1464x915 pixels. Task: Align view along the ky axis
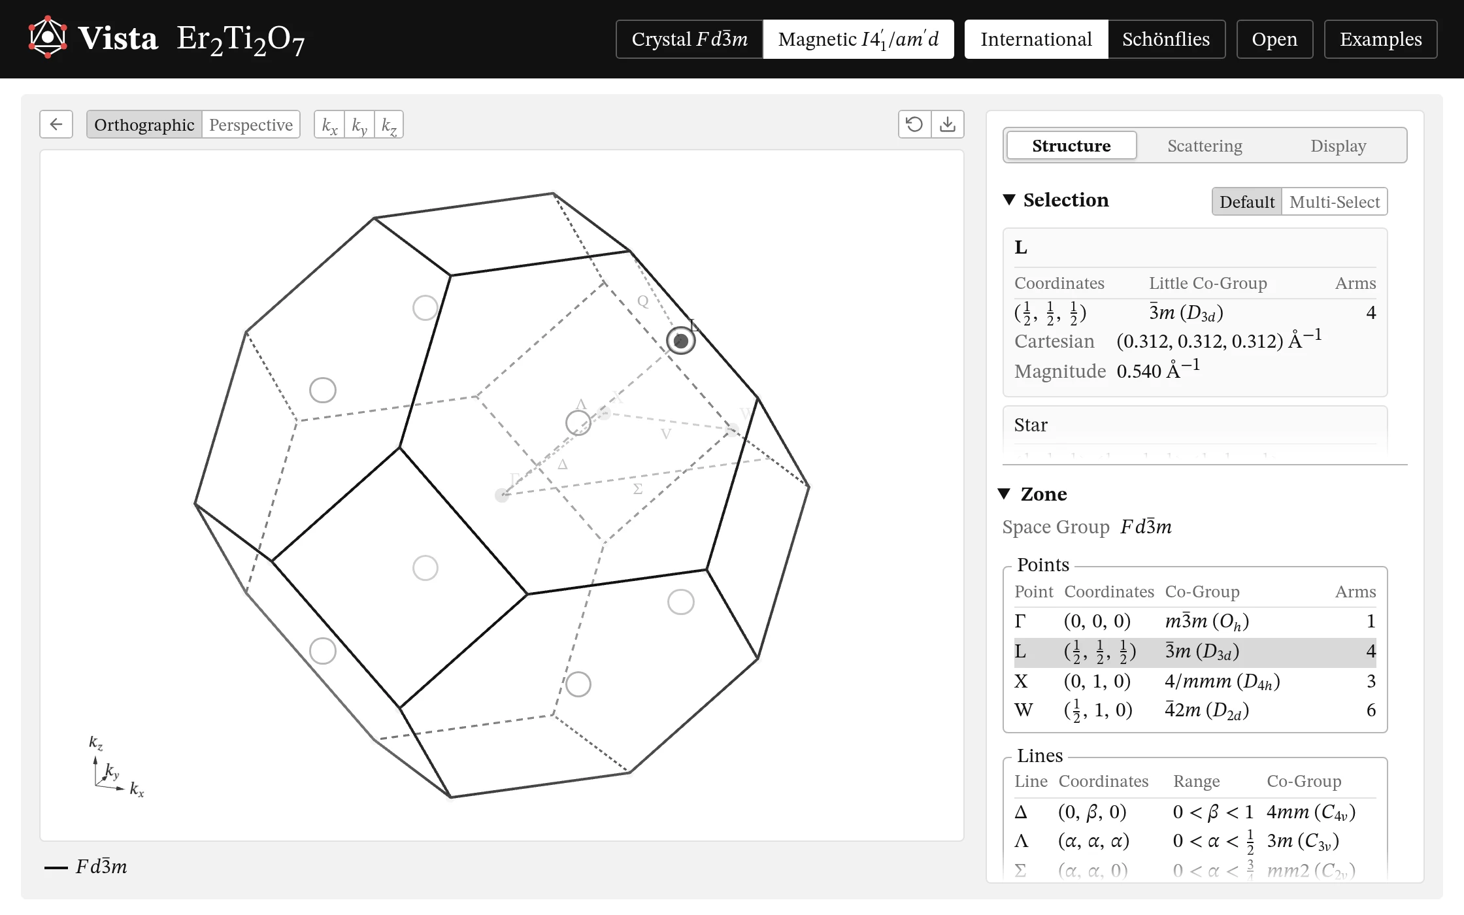click(x=359, y=125)
